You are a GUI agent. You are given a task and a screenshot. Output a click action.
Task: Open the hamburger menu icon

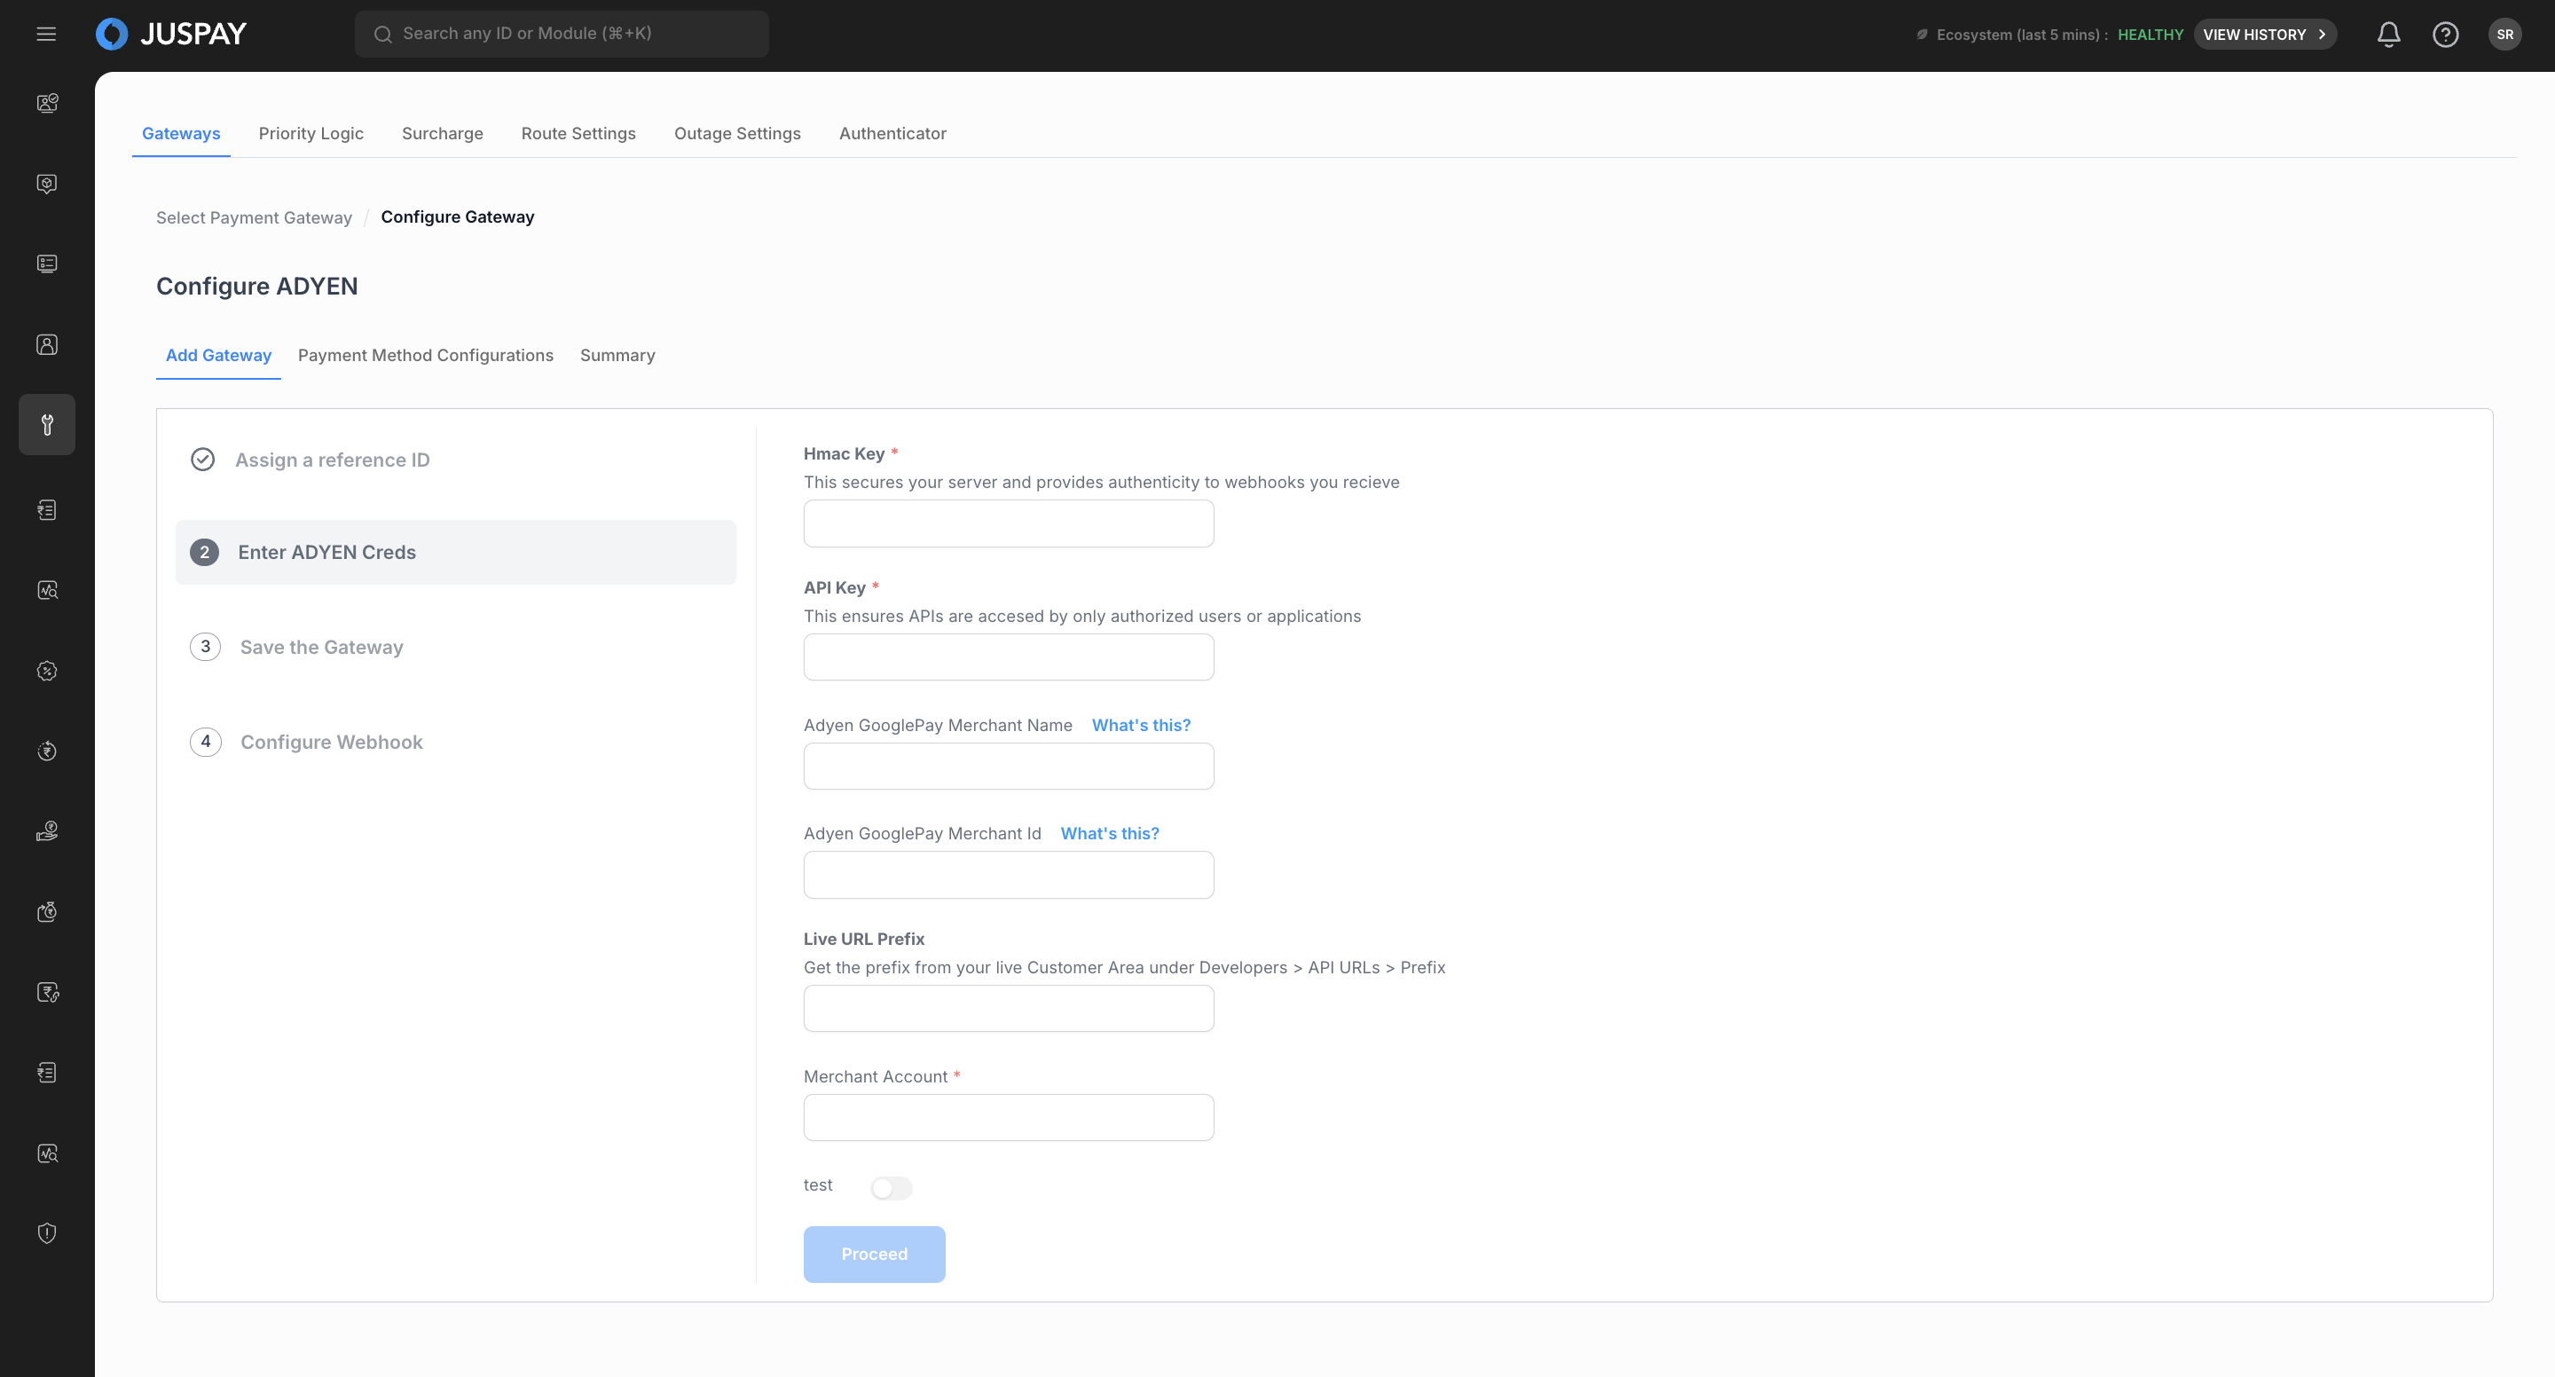[47, 34]
